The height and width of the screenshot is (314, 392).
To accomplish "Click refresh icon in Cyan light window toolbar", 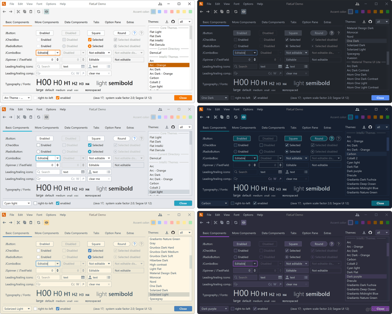I will click(38, 117).
